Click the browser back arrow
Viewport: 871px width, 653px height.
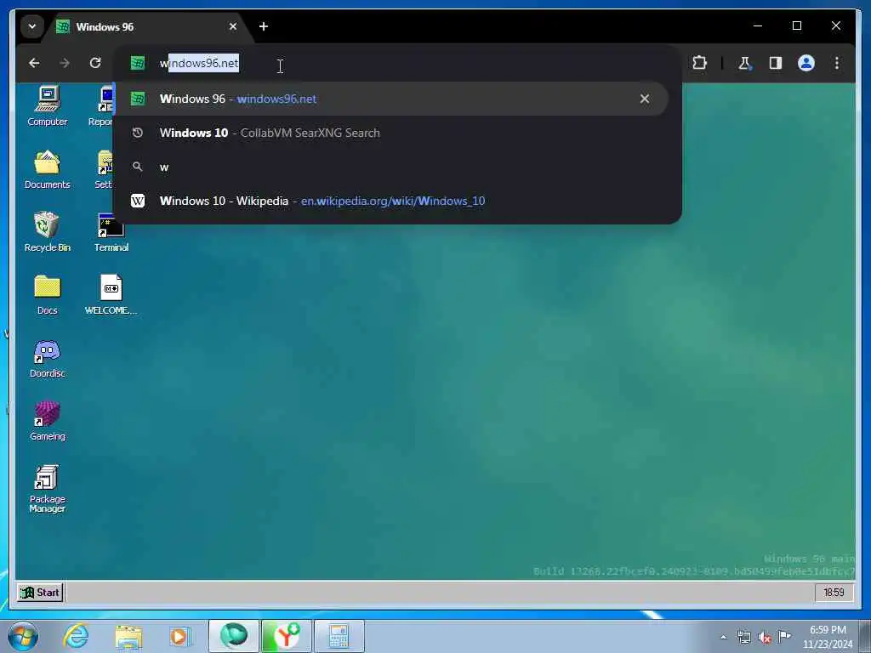(x=34, y=63)
